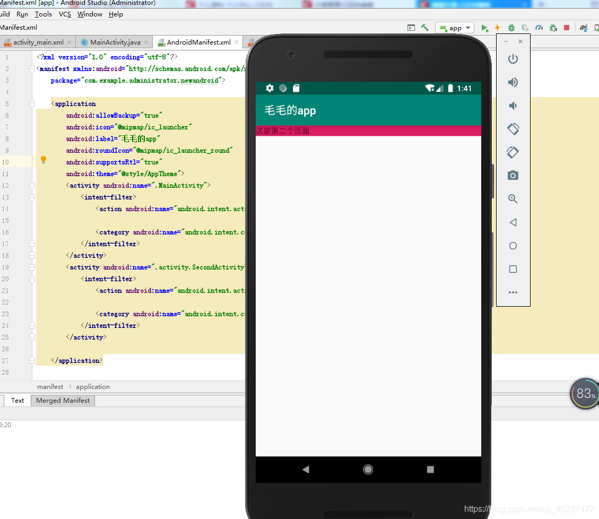Collapse intent-filter fold marker on line 13
The image size is (599, 519).
(32, 197)
